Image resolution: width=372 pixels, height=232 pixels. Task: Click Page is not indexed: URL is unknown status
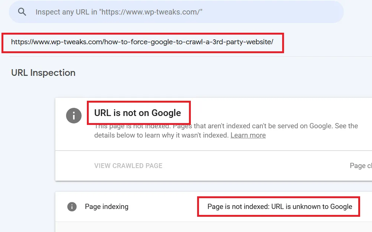coord(280,207)
